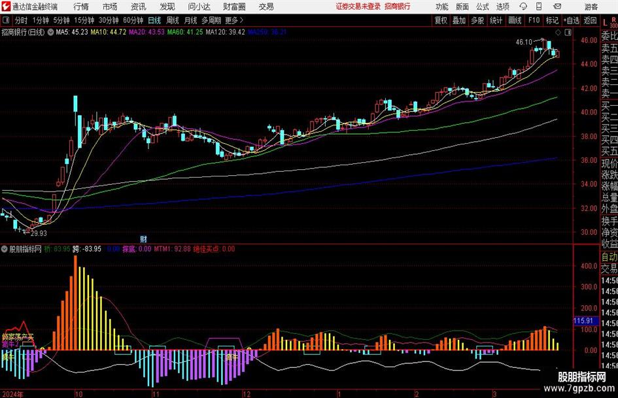Expand the 招商银行(日线) indicator dropdown arrow
The image size is (618, 398).
[50, 32]
